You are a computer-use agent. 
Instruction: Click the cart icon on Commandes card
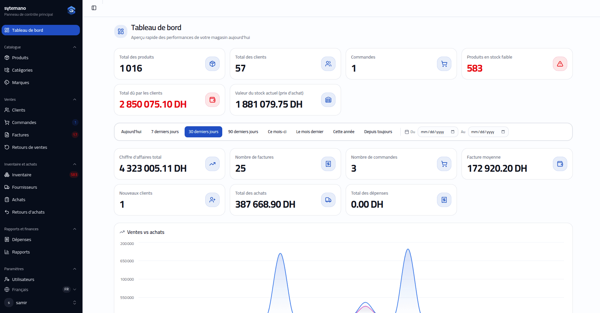click(444, 64)
